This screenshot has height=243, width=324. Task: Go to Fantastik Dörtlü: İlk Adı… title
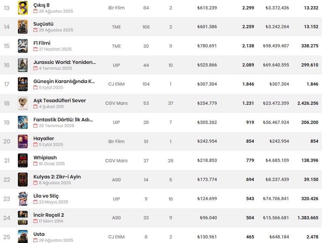tap(63, 120)
